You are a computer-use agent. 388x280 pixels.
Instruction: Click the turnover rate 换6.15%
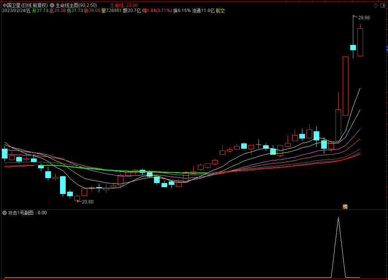click(x=182, y=11)
